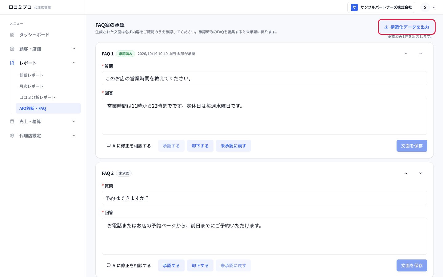Open the サンプルパートナーズ株式会社 company selector

click(381, 7)
